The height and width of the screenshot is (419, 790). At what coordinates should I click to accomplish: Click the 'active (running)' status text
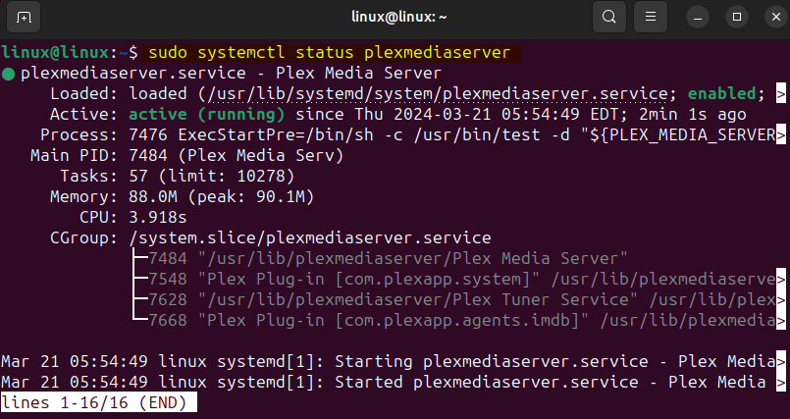206,115
